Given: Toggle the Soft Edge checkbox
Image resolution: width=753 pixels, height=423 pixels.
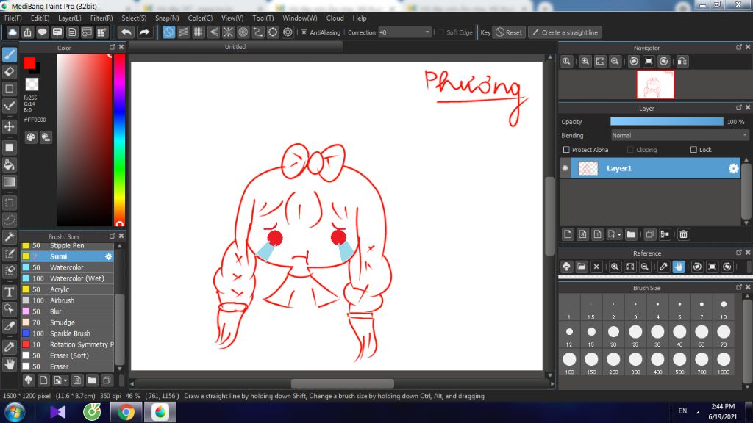Looking at the screenshot, I should (x=441, y=32).
